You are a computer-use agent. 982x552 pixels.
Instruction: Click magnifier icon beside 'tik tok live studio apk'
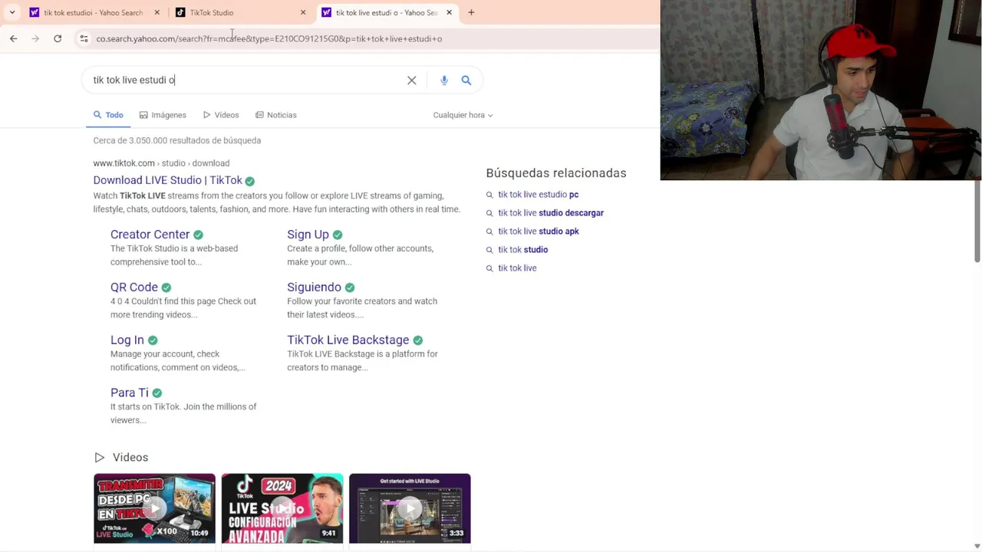(489, 232)
